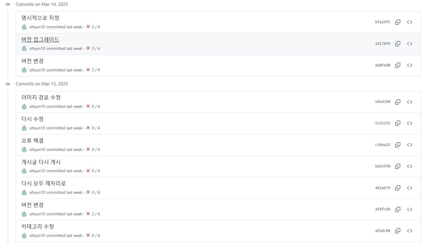423x243 pixels.
Task: Open commit hash link a1bdc04
Action: click(383, 231)
